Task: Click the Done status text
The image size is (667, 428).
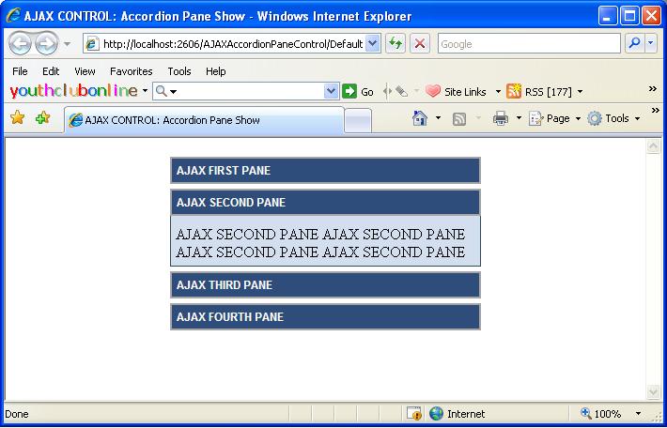Action: point(17,414)
